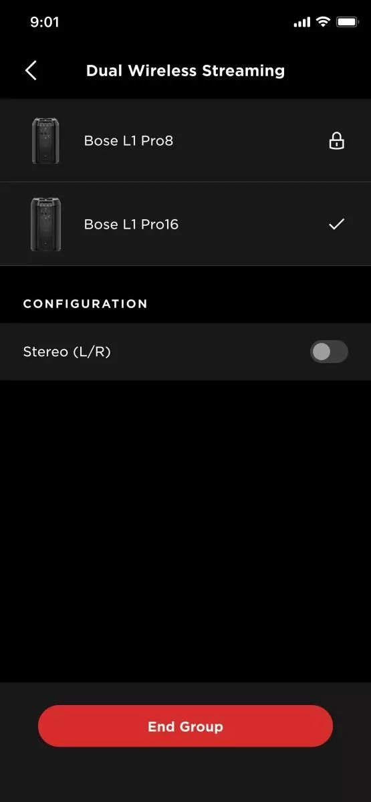The image size is (371, 802).
Task: Tap the checkmark next to L1 Pro16
Action: click(337, 224)
